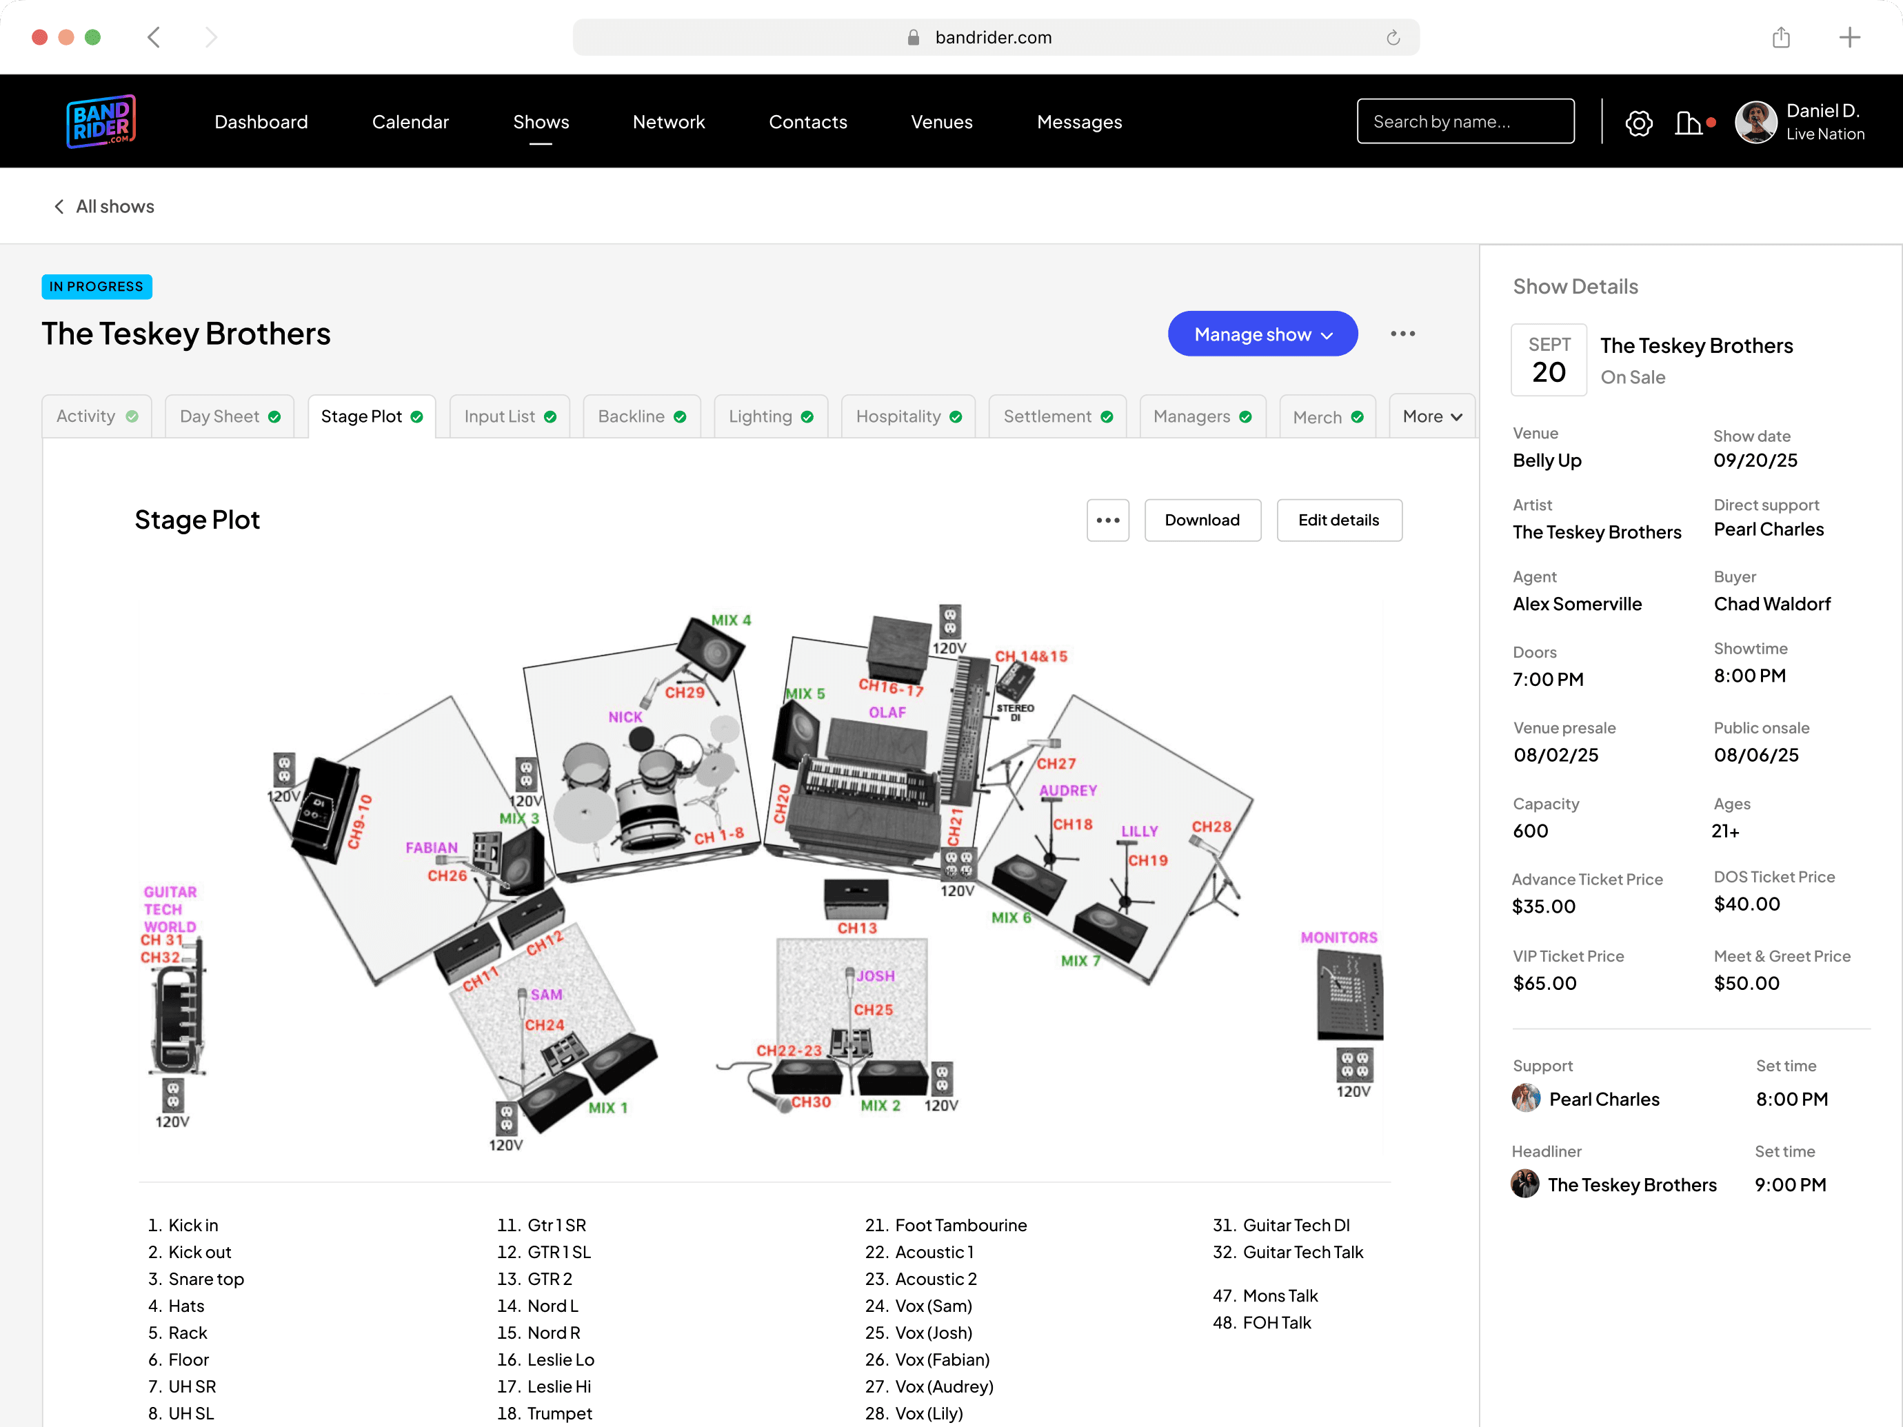Viewport: 1903px width, 1427px height.
Task: Expand the More tabs dropdown
Action: (1431, 416)
